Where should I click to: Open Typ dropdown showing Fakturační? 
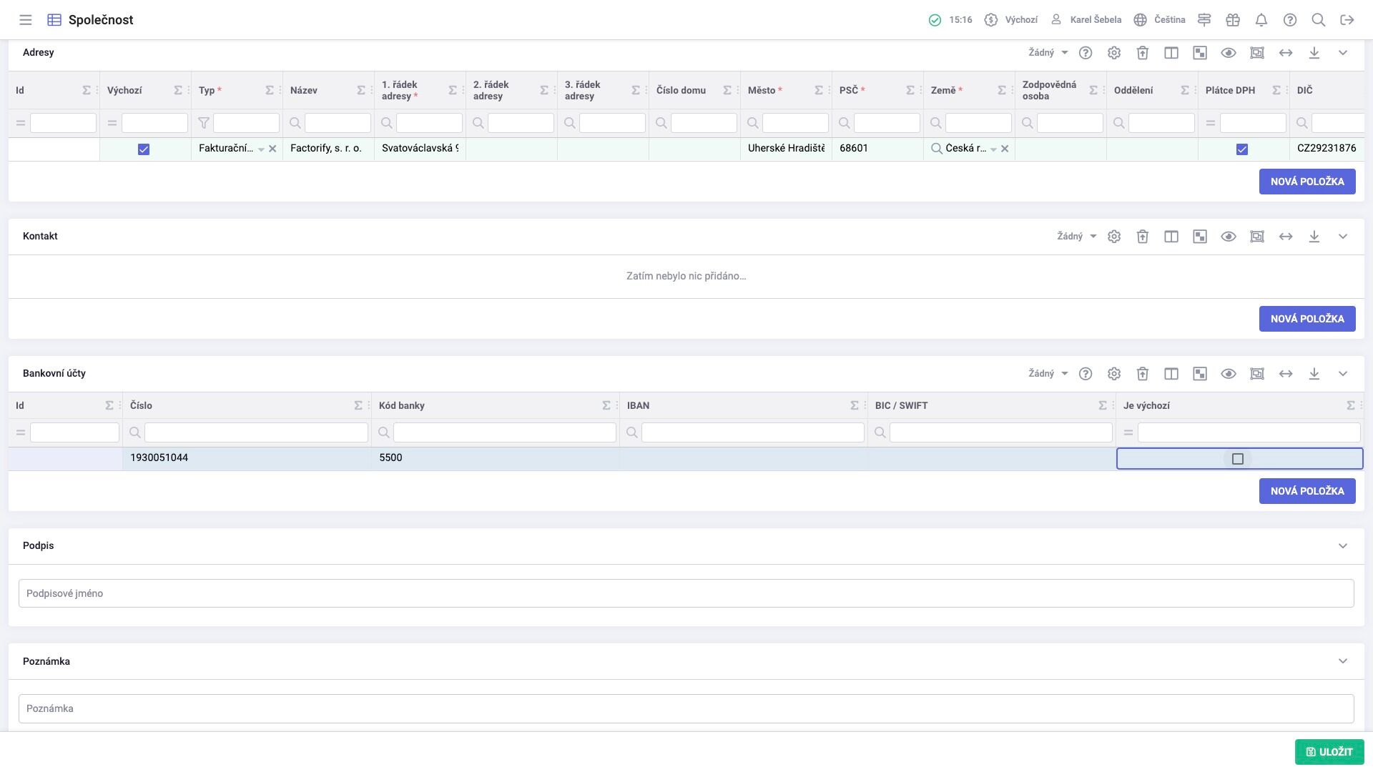[261, 149]
